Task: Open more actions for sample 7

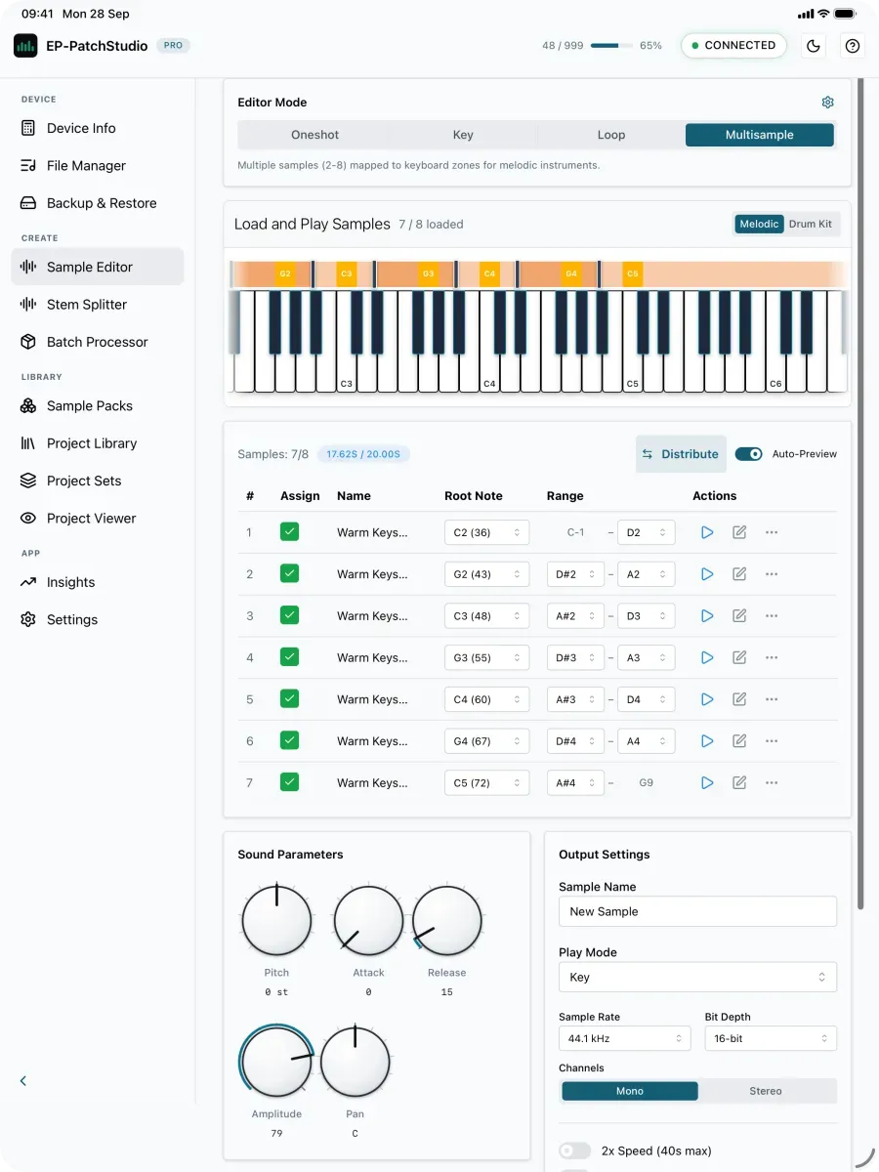Action: tap(772, 782)
